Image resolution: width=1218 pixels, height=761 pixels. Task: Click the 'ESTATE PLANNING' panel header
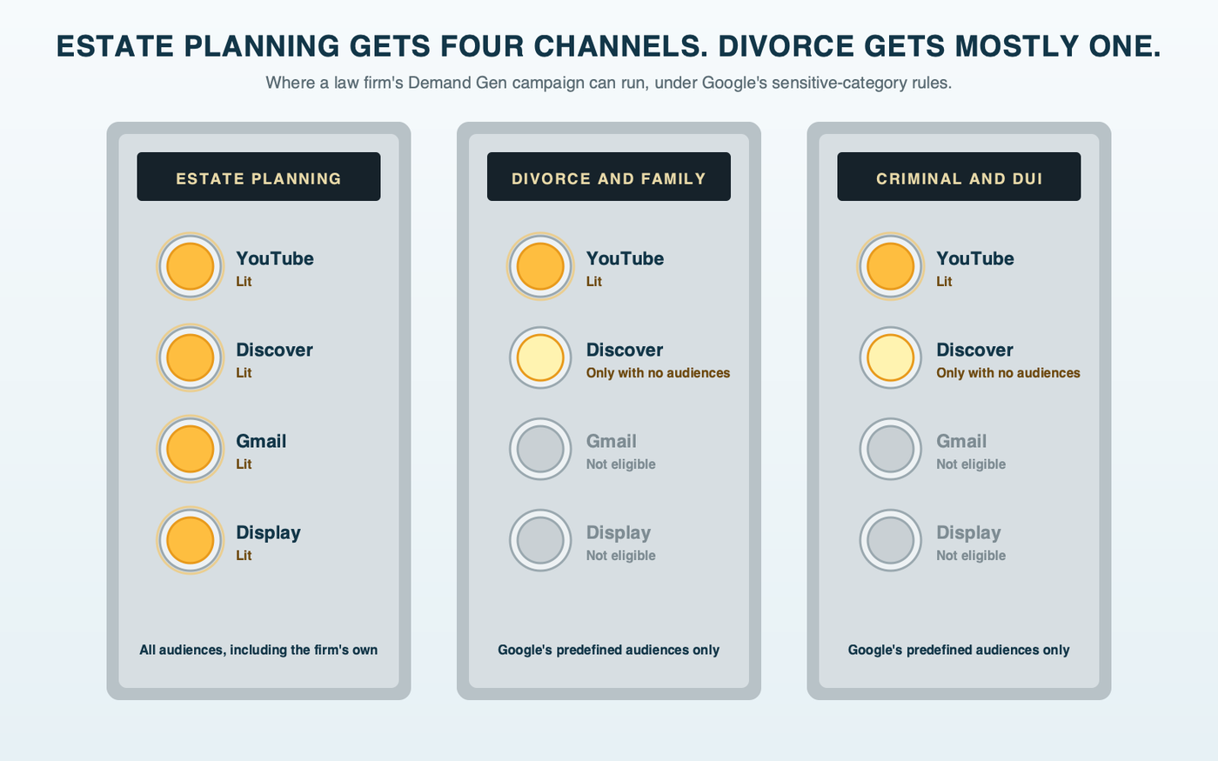[258, 177]
